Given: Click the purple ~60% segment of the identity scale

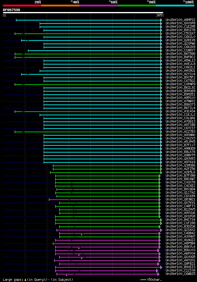Looking at the screenshot, I should tap(98, 6).
